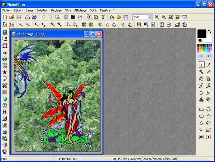Image resolution: width=215 pixels, height=162 pixels.
Task: Open a file with folder icon
Action: click(12, 17)
